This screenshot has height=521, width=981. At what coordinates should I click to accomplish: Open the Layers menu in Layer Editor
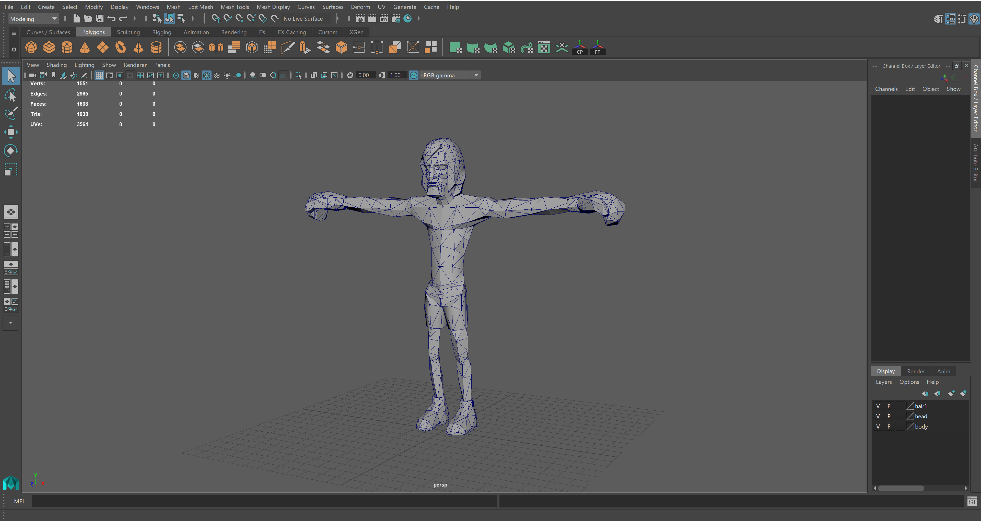point(883,382)
